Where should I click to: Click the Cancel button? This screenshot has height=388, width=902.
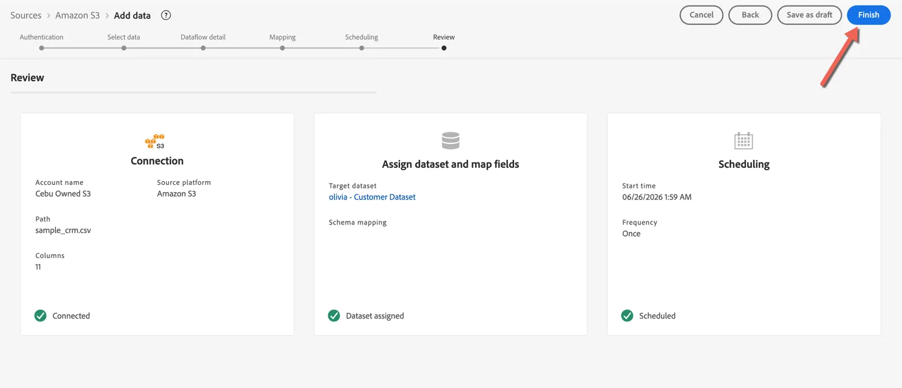point(701,15)
